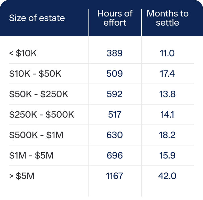Select the 'Hours of effort' column header

(x=115, y=18)
